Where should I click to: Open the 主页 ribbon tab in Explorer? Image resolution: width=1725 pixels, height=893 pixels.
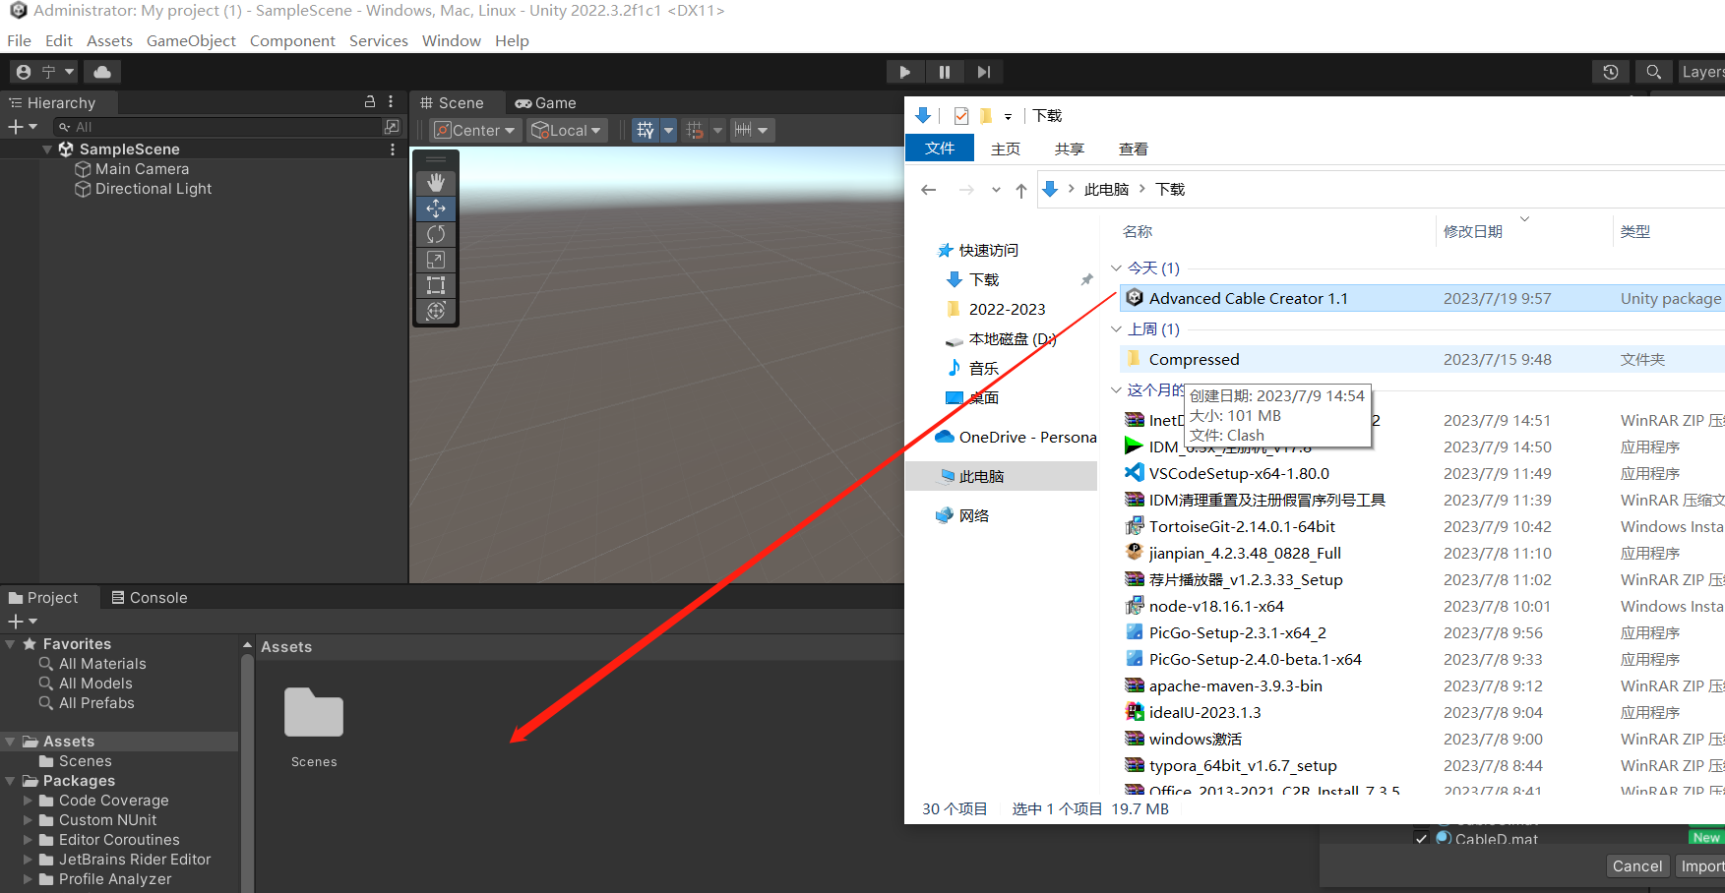1006,149
